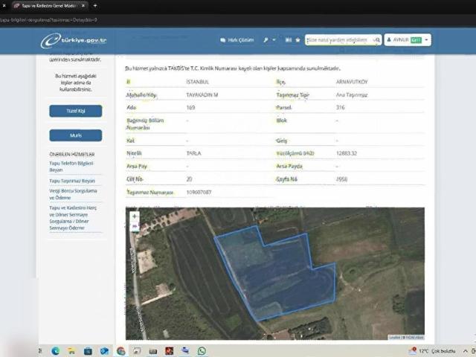Open Hızlı Çözüm quick help

tap(237, 40)
